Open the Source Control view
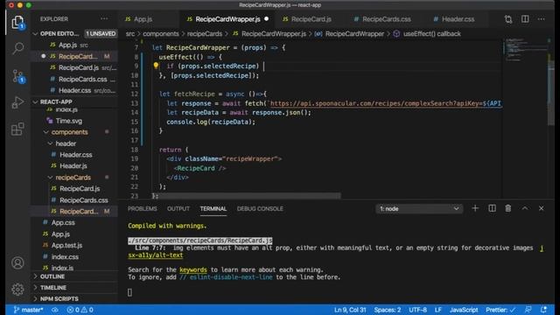 [x=17, y=76]
